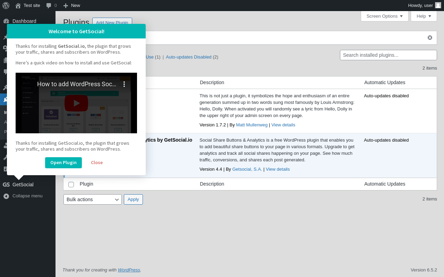Screen dimensions: 444x277
Task: Open the Test site home icon
Action: [18, 6]
